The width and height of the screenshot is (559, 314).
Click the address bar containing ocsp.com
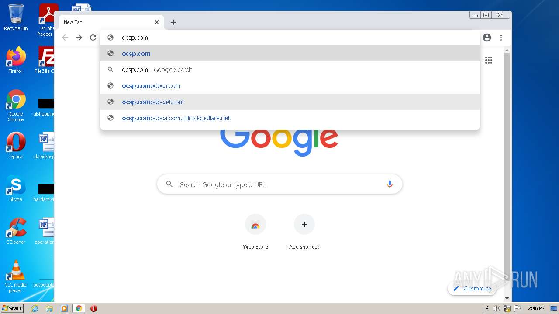(290, 38)
